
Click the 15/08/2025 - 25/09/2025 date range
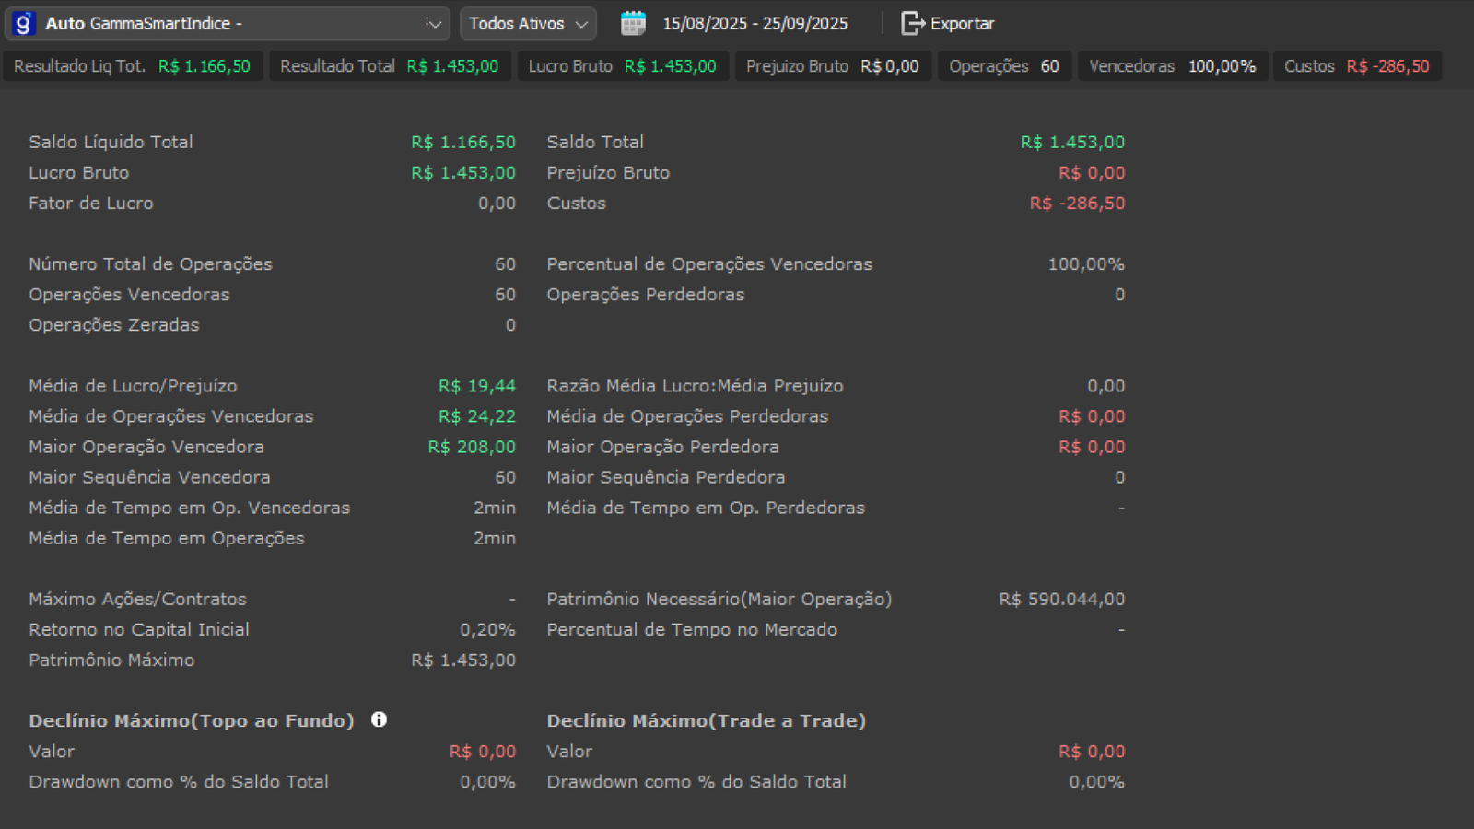755,23
